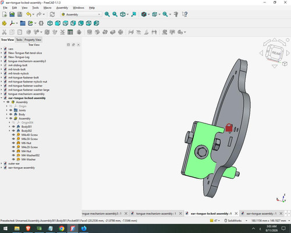This screenshot has width=291, height=233.
Task: Switch to the Property View tab
Action: click(33, 40)
